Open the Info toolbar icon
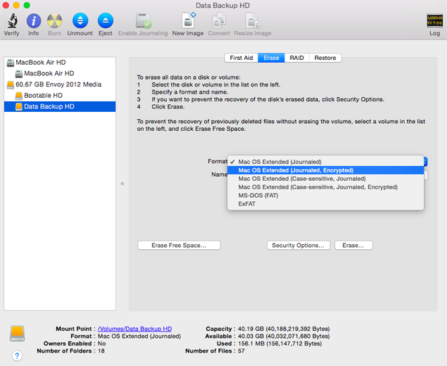The height and width of the screenshot is (366, 447). 34,21
